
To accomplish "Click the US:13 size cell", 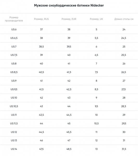I will tap(14, 140).
